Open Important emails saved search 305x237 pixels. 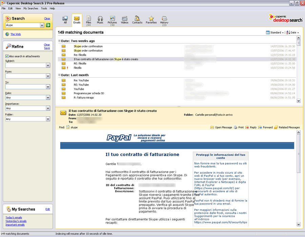[15, 224]
